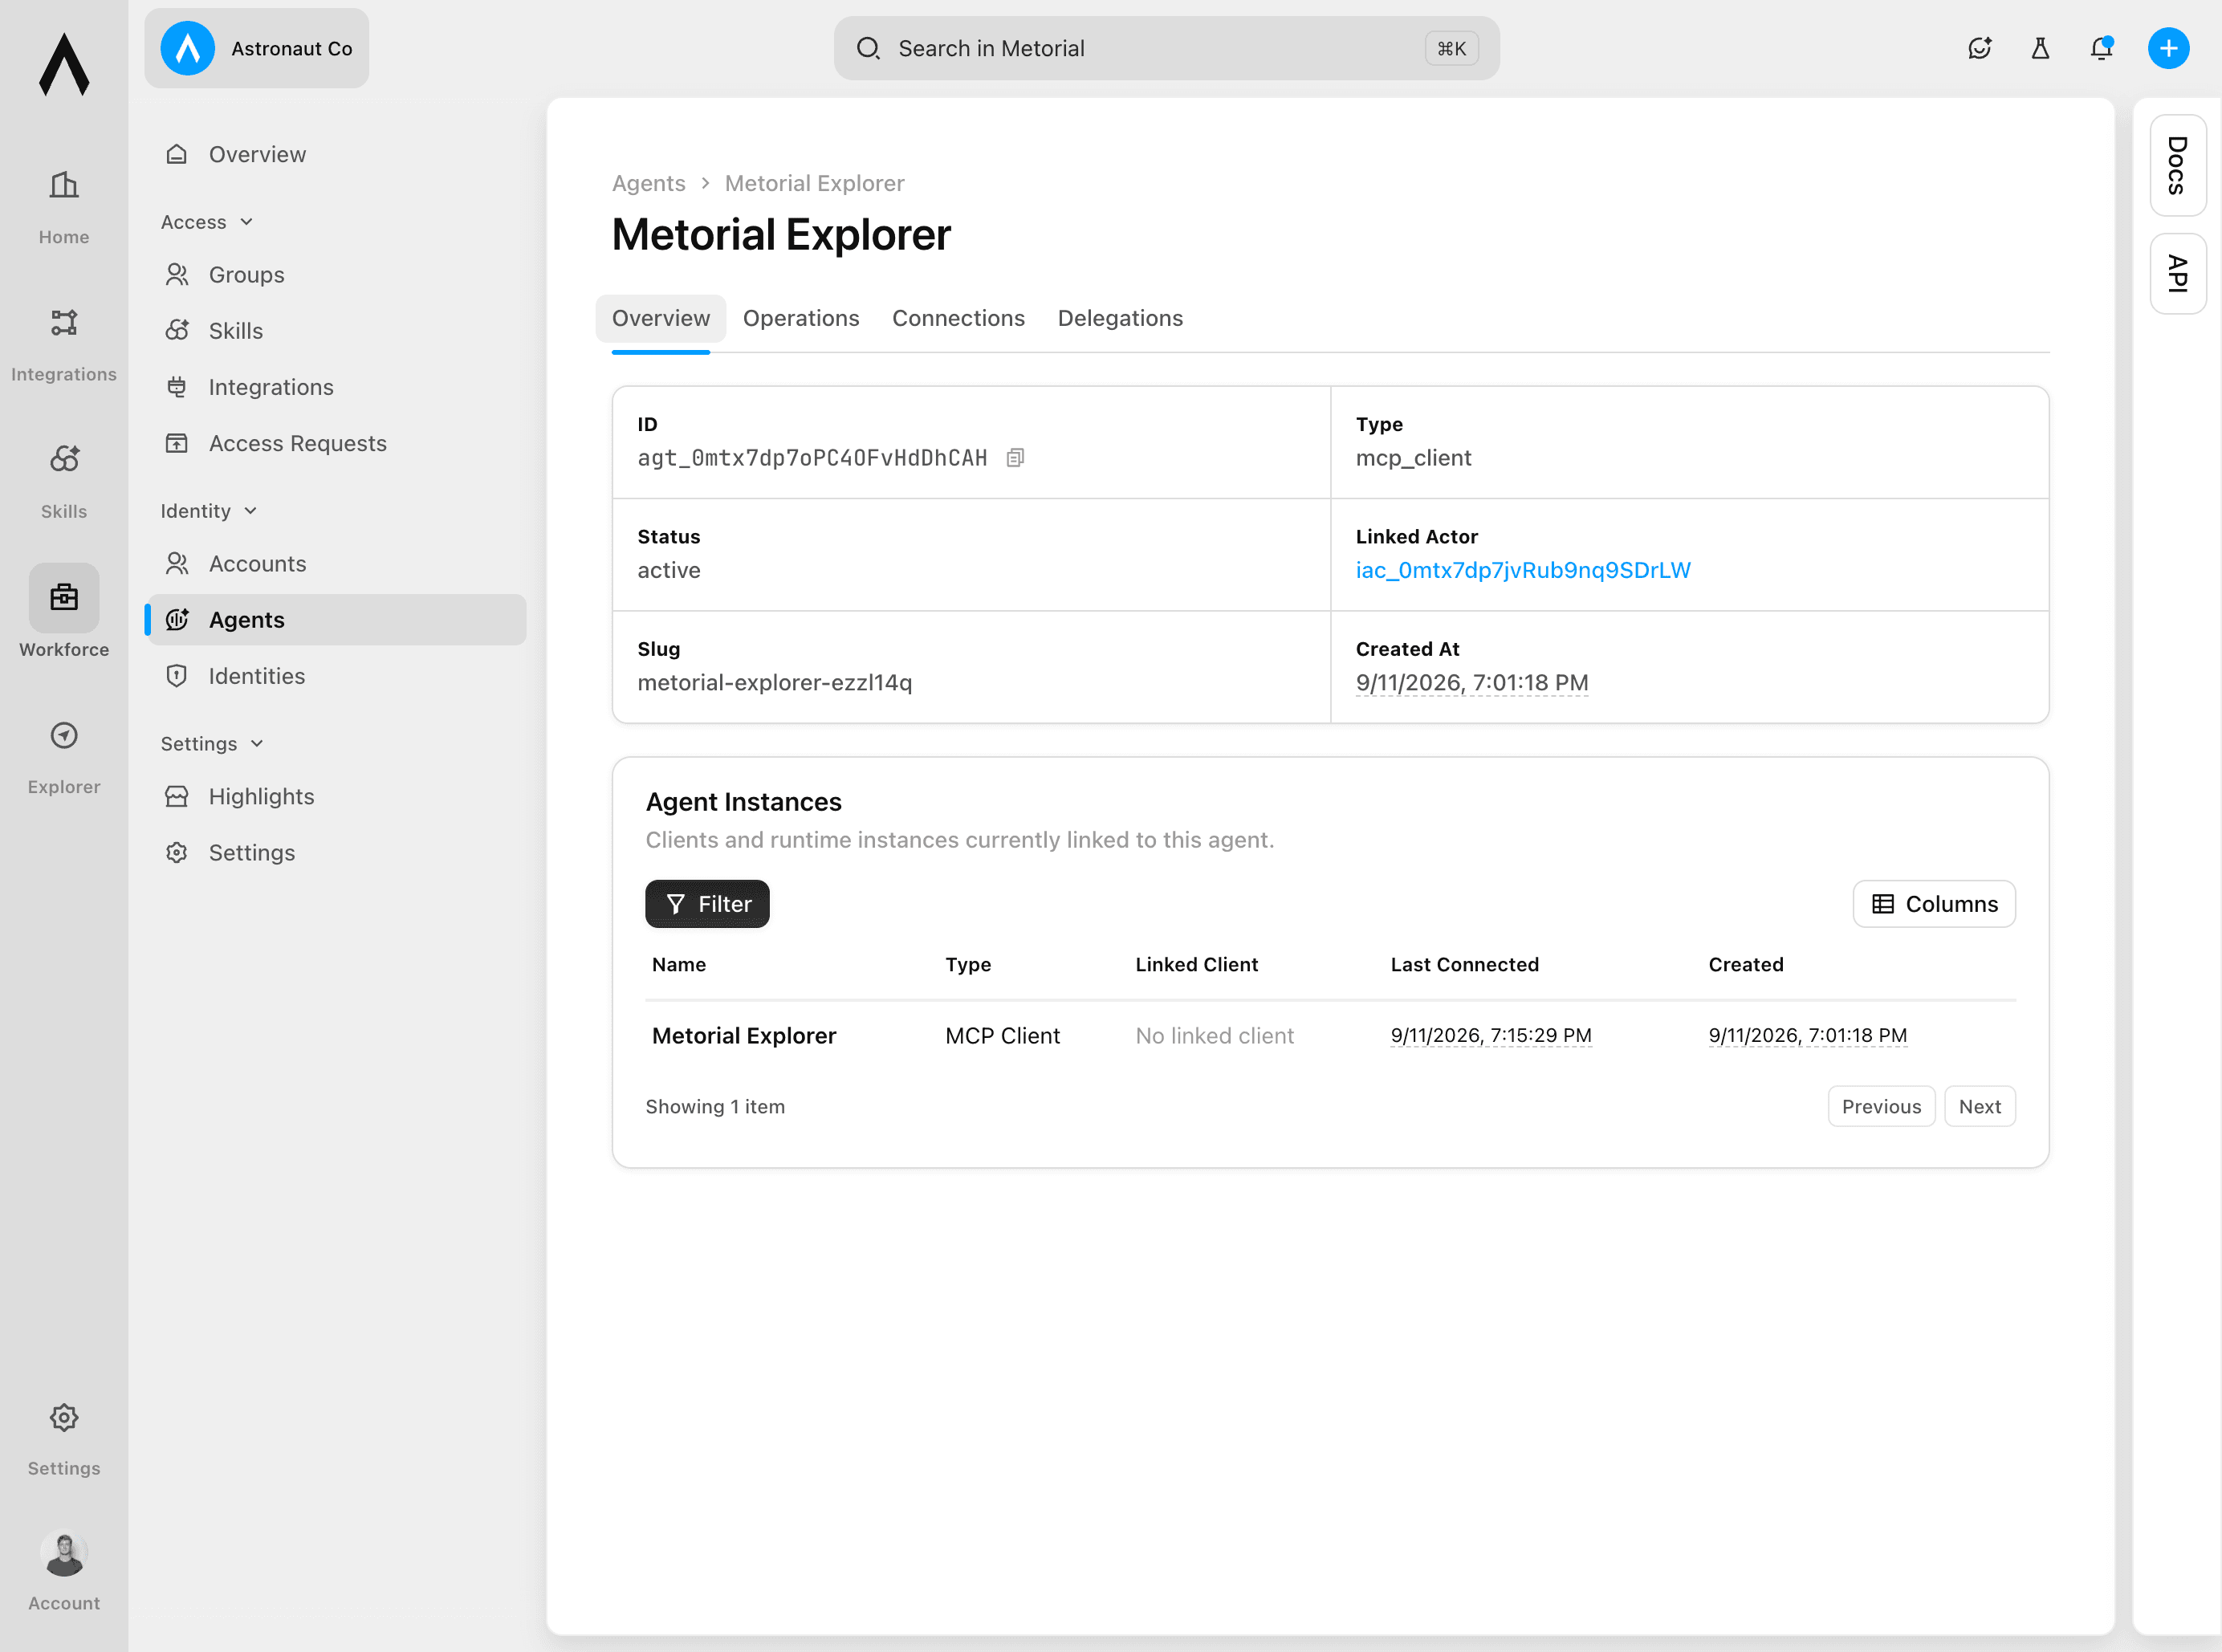Click the agent ID text agt_0mtx7dp7oPC40FvHdDhCAH
The height and width of the screenshot is (1652, 2222).
coord(813,458)
